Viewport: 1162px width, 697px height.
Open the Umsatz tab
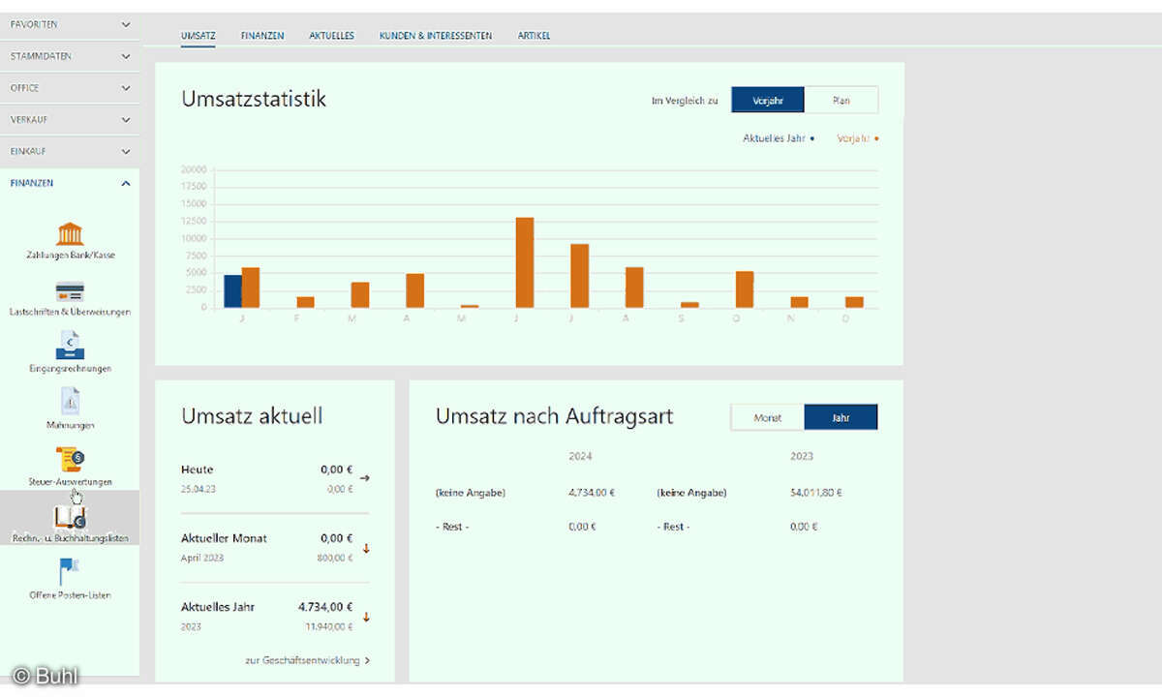(198, 36)
